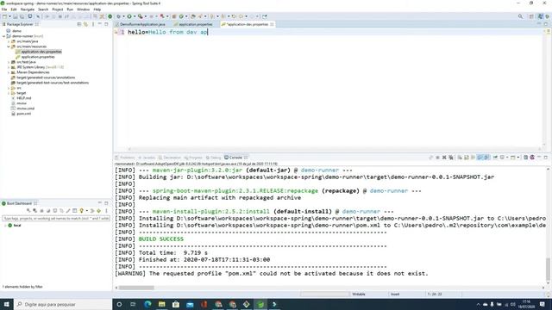Click the Windows Start button
Screen dimensions: 552x310
6,304
